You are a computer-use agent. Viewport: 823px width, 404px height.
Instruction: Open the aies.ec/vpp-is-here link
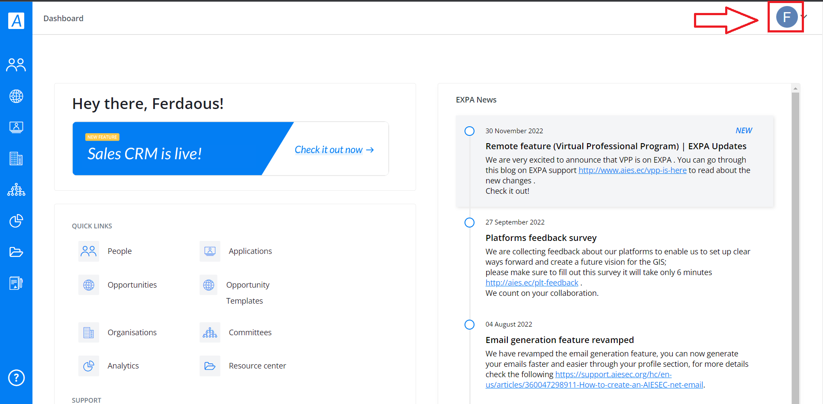point(633,170)
